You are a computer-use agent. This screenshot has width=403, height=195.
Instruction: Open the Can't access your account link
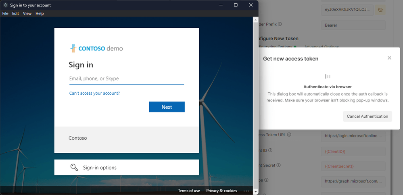[94, 93]
